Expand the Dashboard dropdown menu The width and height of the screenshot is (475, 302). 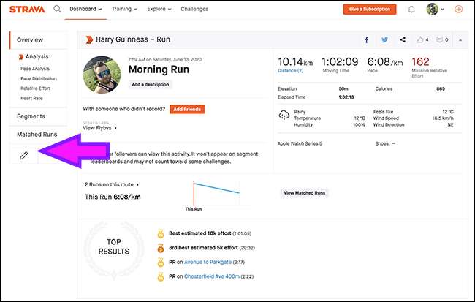click(x=87, y=9)
